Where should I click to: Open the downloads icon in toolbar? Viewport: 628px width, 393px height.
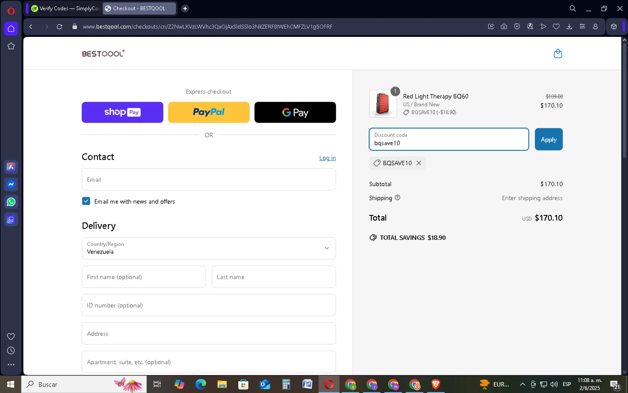point(569,26)
